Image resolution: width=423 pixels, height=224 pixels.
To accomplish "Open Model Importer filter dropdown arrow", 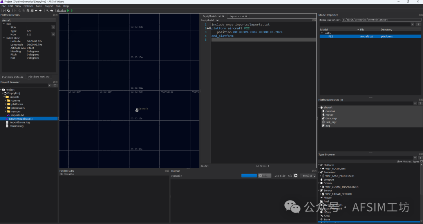I will 412,24.
